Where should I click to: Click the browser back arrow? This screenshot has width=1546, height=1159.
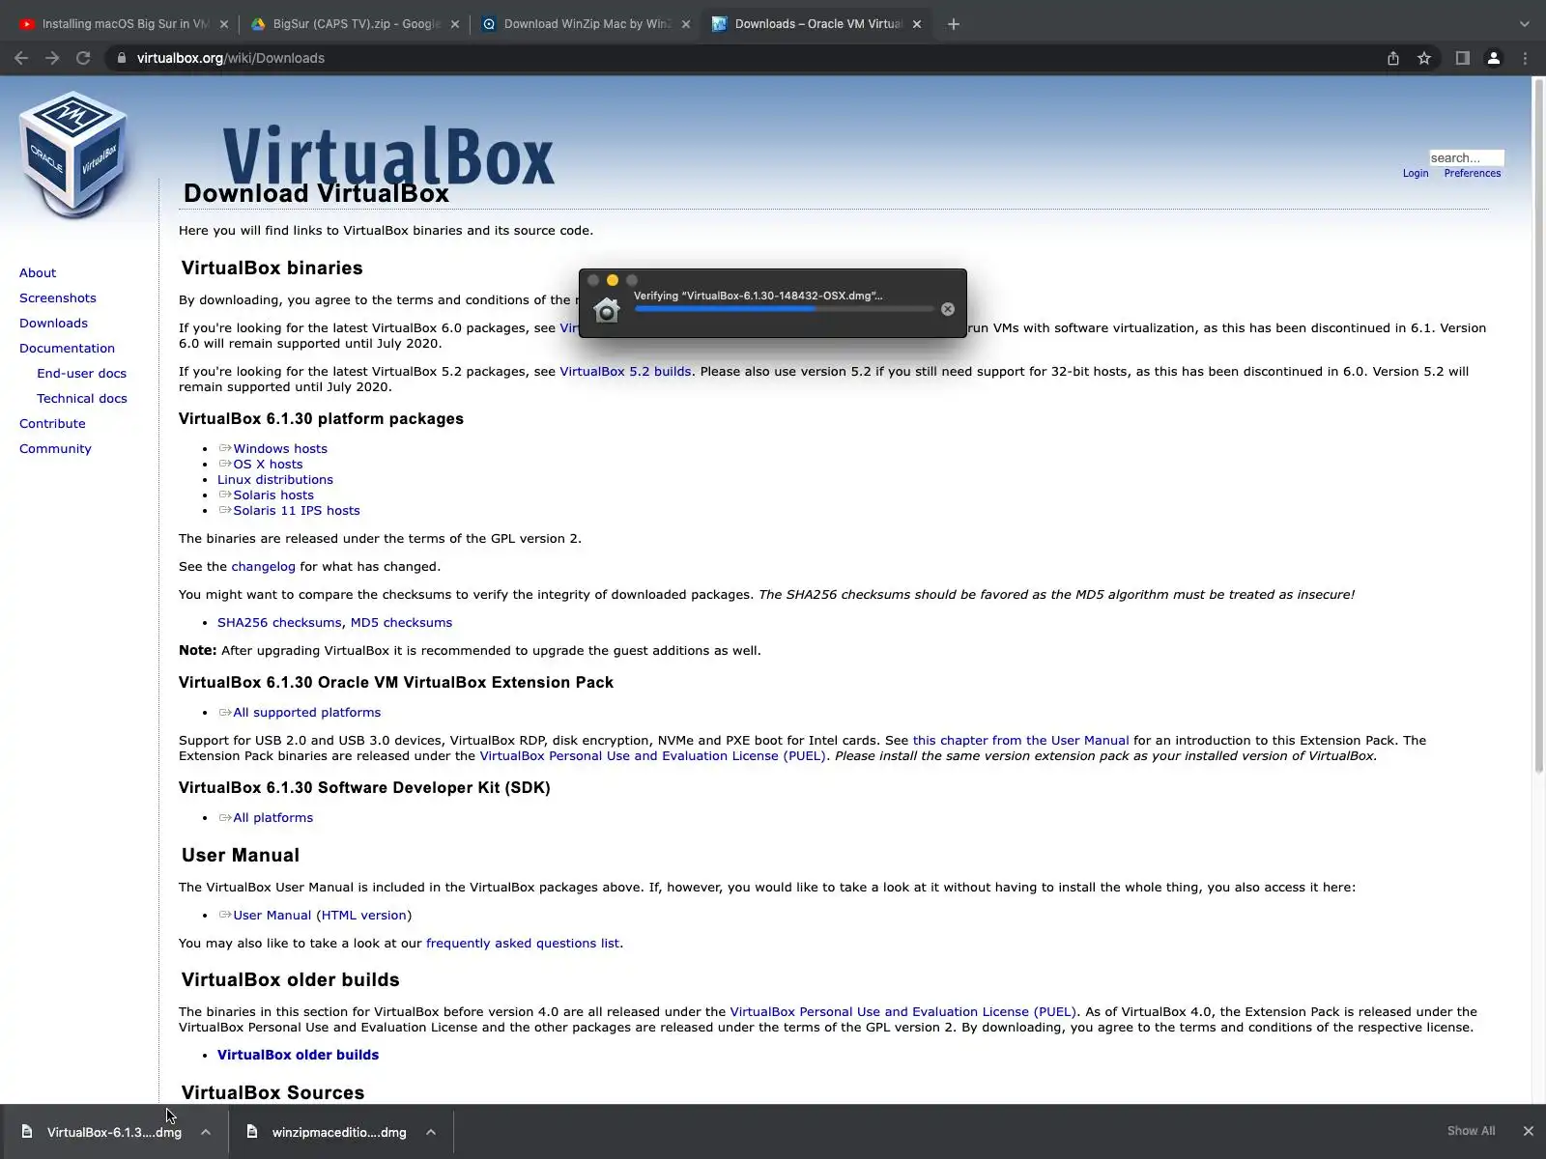tap(21, 58)
